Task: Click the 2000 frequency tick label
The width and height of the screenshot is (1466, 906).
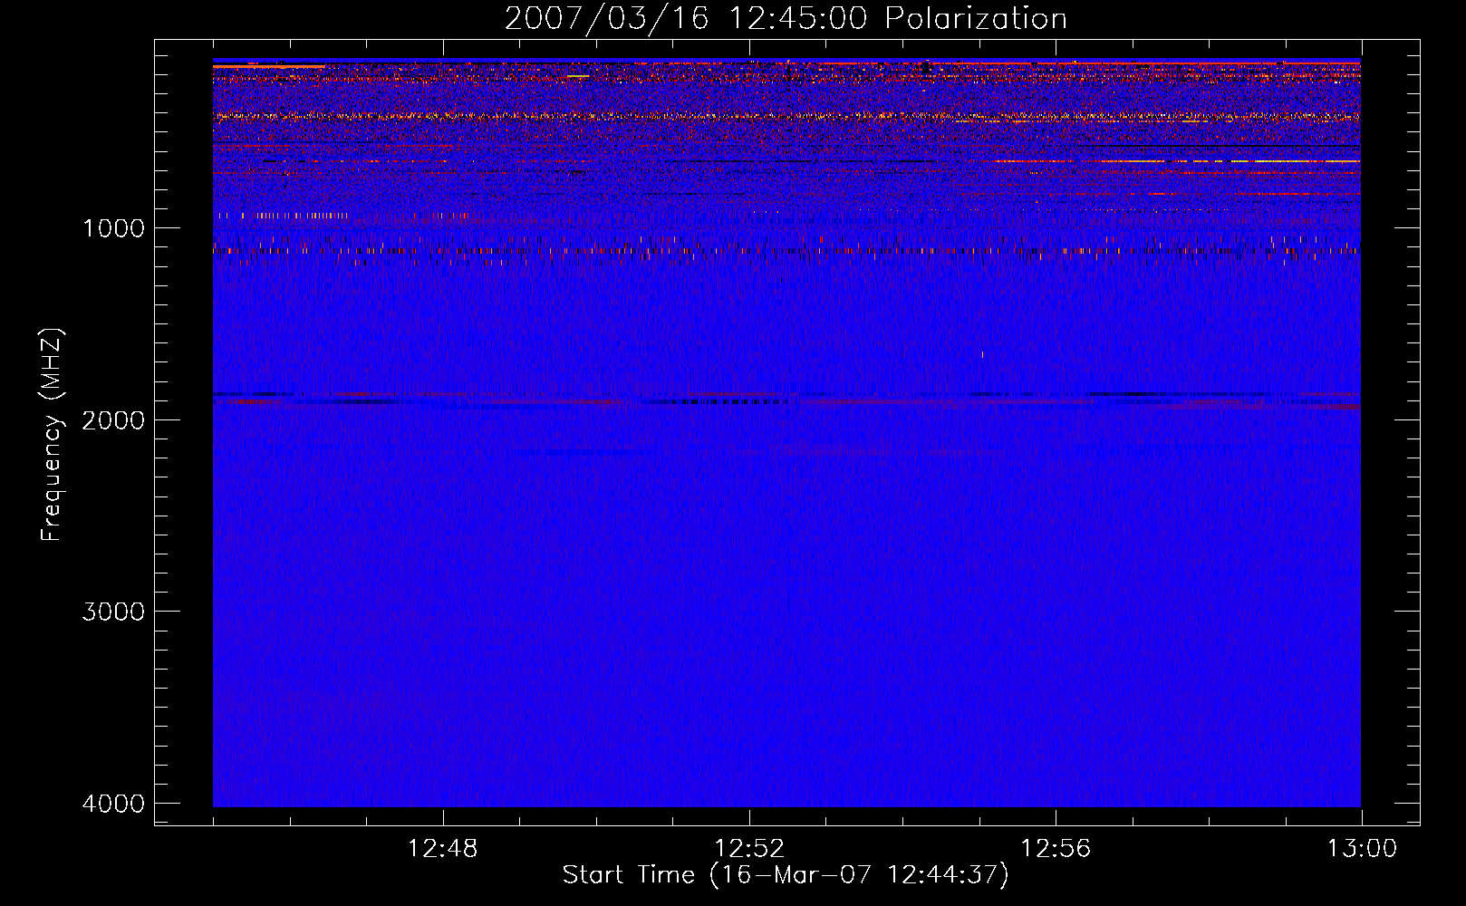Action: tap(113, 420)
